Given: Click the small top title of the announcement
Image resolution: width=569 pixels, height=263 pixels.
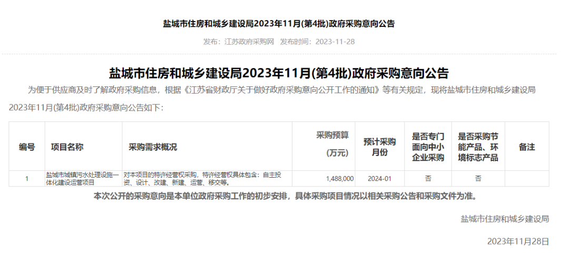Looking at the screenshot, I should (x=279, y=24).
